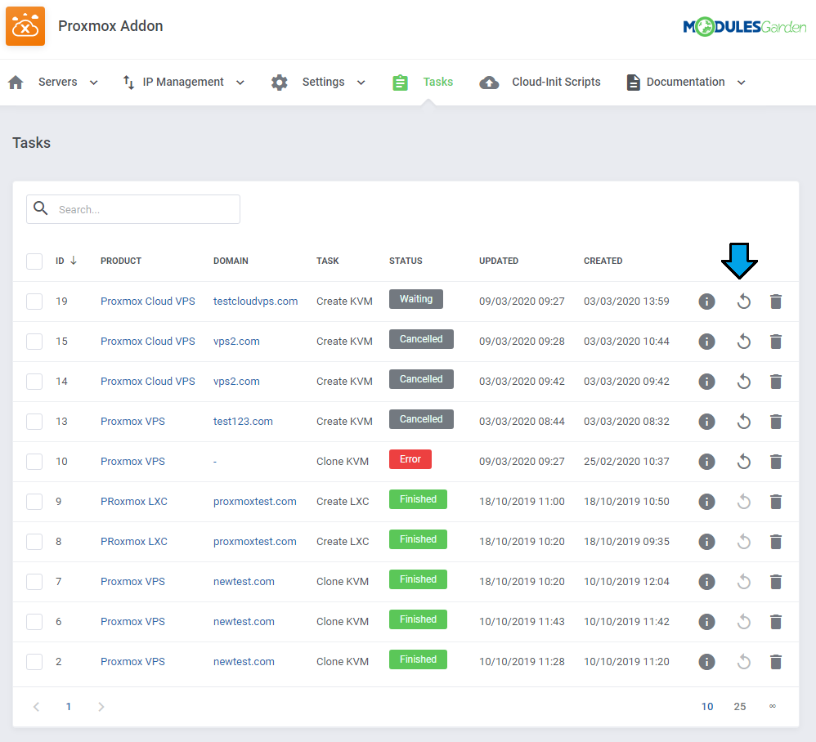View info for task ID 8
The height and width of the screenshot is (742, 816).
tap(706, 542)
